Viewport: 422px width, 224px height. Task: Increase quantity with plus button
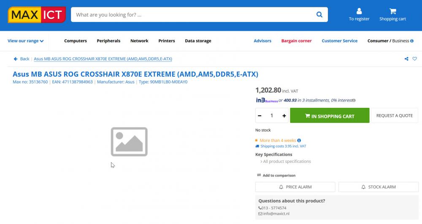coord(284,116)
